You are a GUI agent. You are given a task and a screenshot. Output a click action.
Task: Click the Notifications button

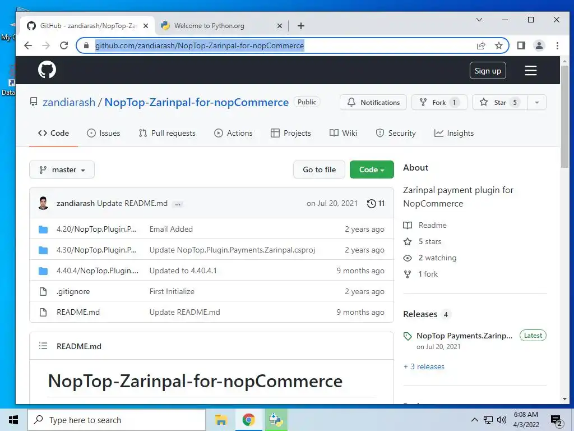click(373, 102)
